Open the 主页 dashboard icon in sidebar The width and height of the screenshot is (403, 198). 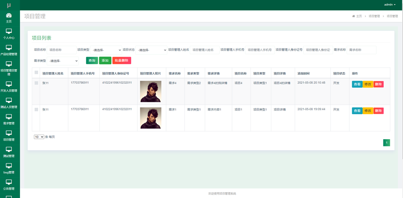(9, 17)
